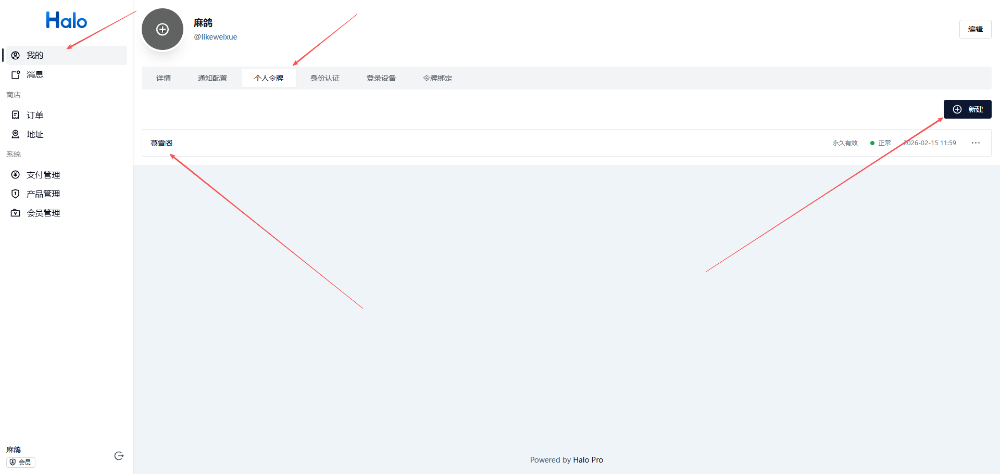Click the 慕雪阁 token entry
This screenshot has height=474, width=1000.
[x=161, y=143]
